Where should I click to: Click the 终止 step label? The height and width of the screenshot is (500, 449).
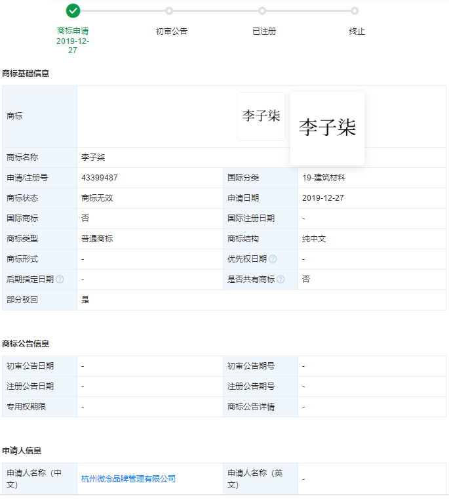(357, 31)
